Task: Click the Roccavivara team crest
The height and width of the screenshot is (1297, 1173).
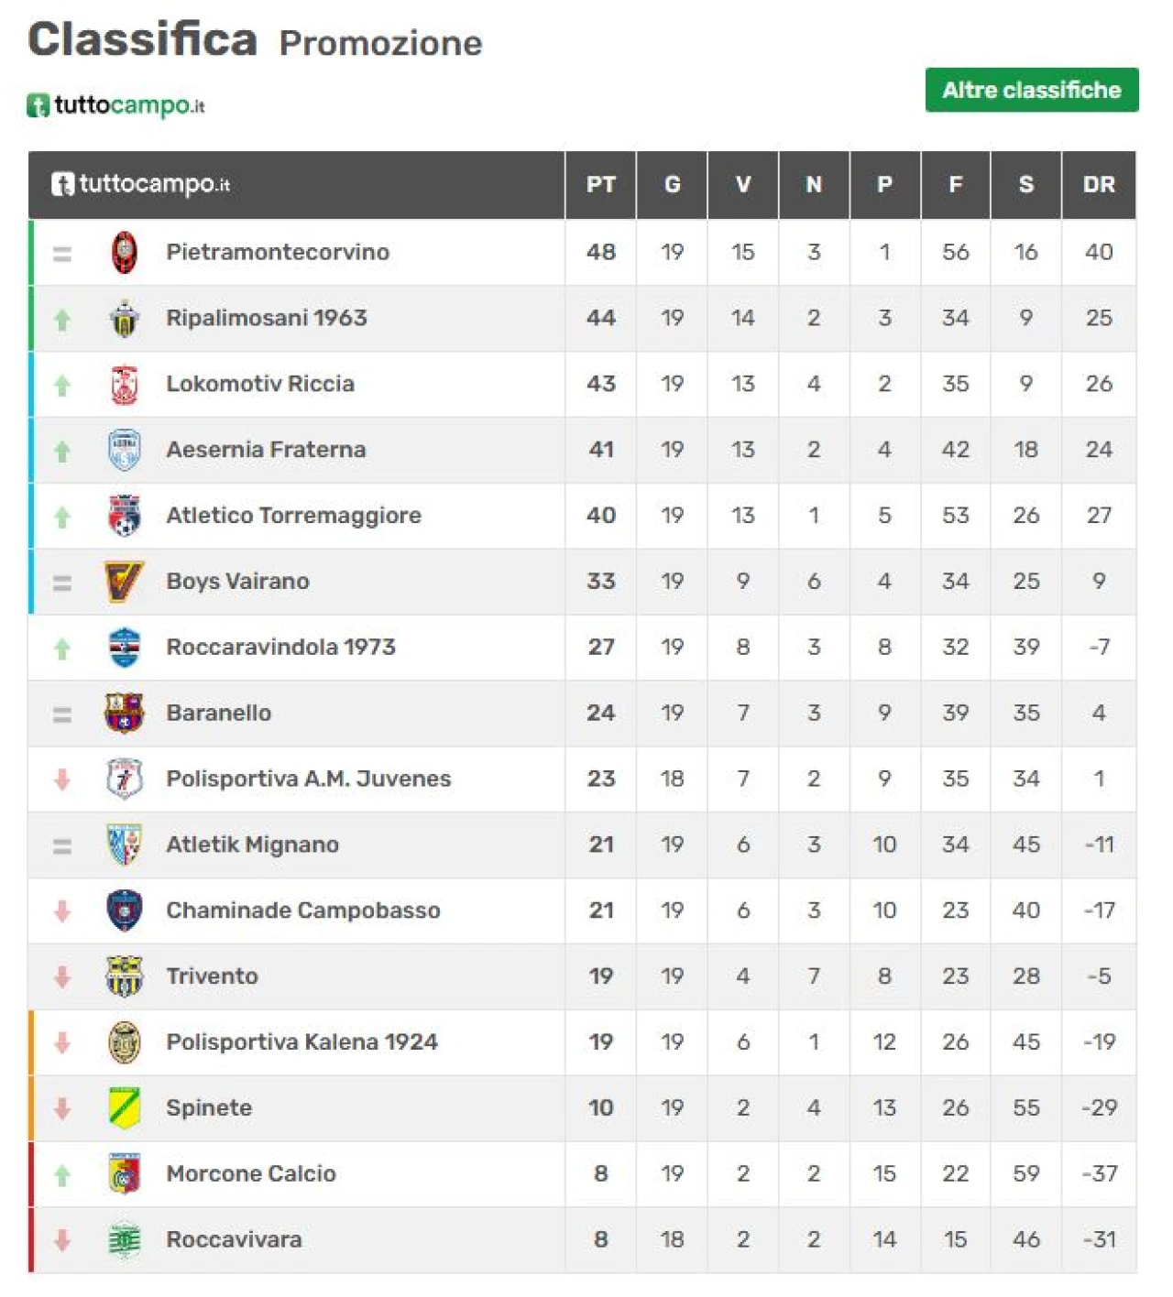Action: click(125, 1239)
